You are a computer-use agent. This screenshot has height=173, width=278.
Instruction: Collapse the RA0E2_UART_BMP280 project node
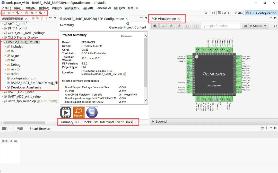pyautogui.click(x=2, y=42)
